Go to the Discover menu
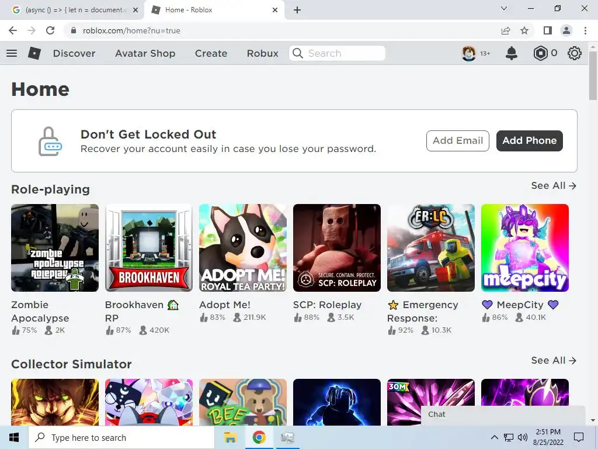This screenshot has height=449, width=598. (74, 53)
